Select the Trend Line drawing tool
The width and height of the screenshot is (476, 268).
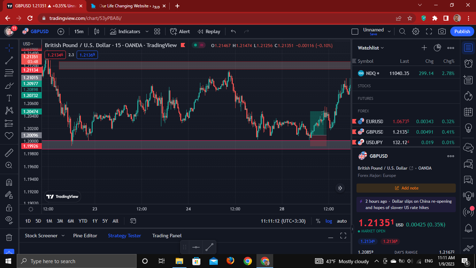tap(9, 60)
